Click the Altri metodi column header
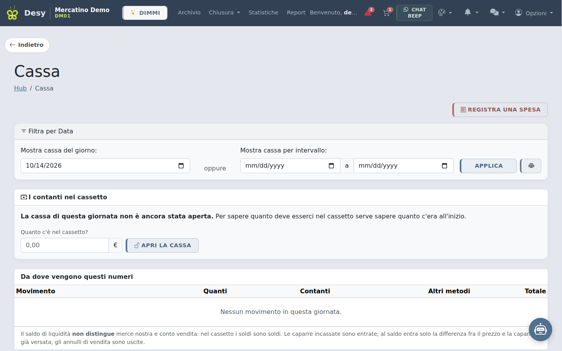Screen dimensions: 562x351 tap(449, 291)
